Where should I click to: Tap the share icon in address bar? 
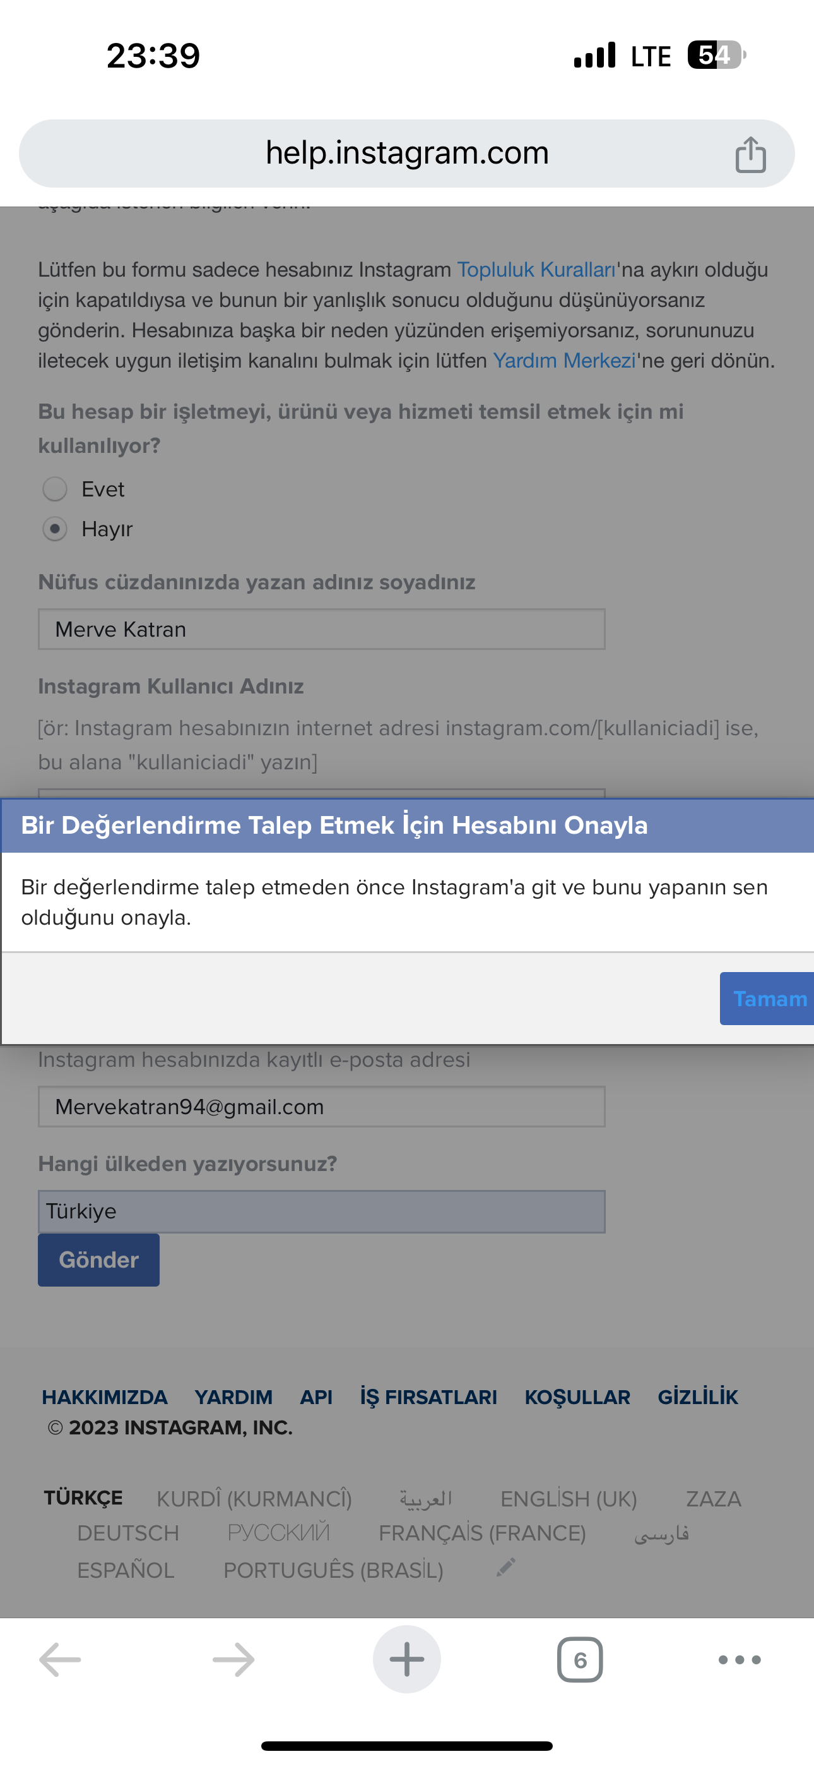point(750,154)
